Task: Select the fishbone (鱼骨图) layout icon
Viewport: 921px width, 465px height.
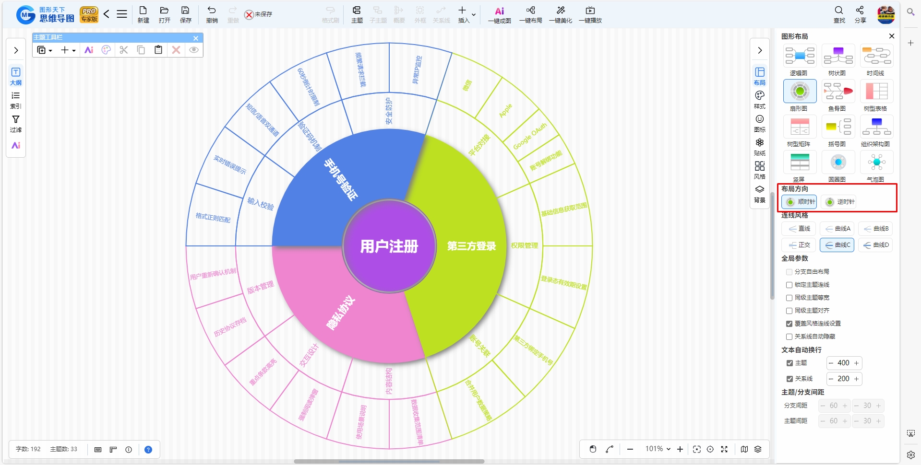Action: click(838, 91)
